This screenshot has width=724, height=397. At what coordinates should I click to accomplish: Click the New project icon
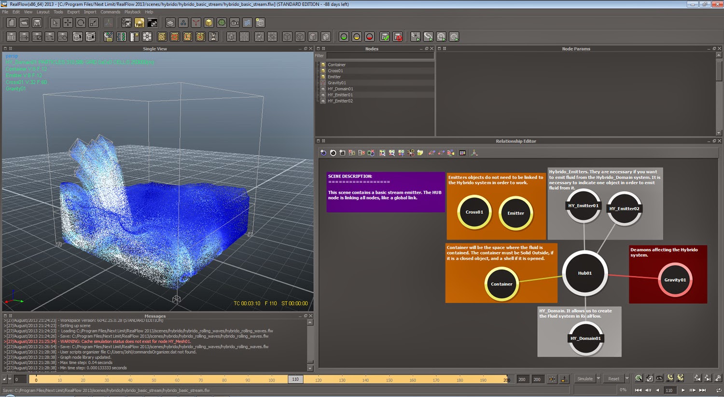click(11, 23)
